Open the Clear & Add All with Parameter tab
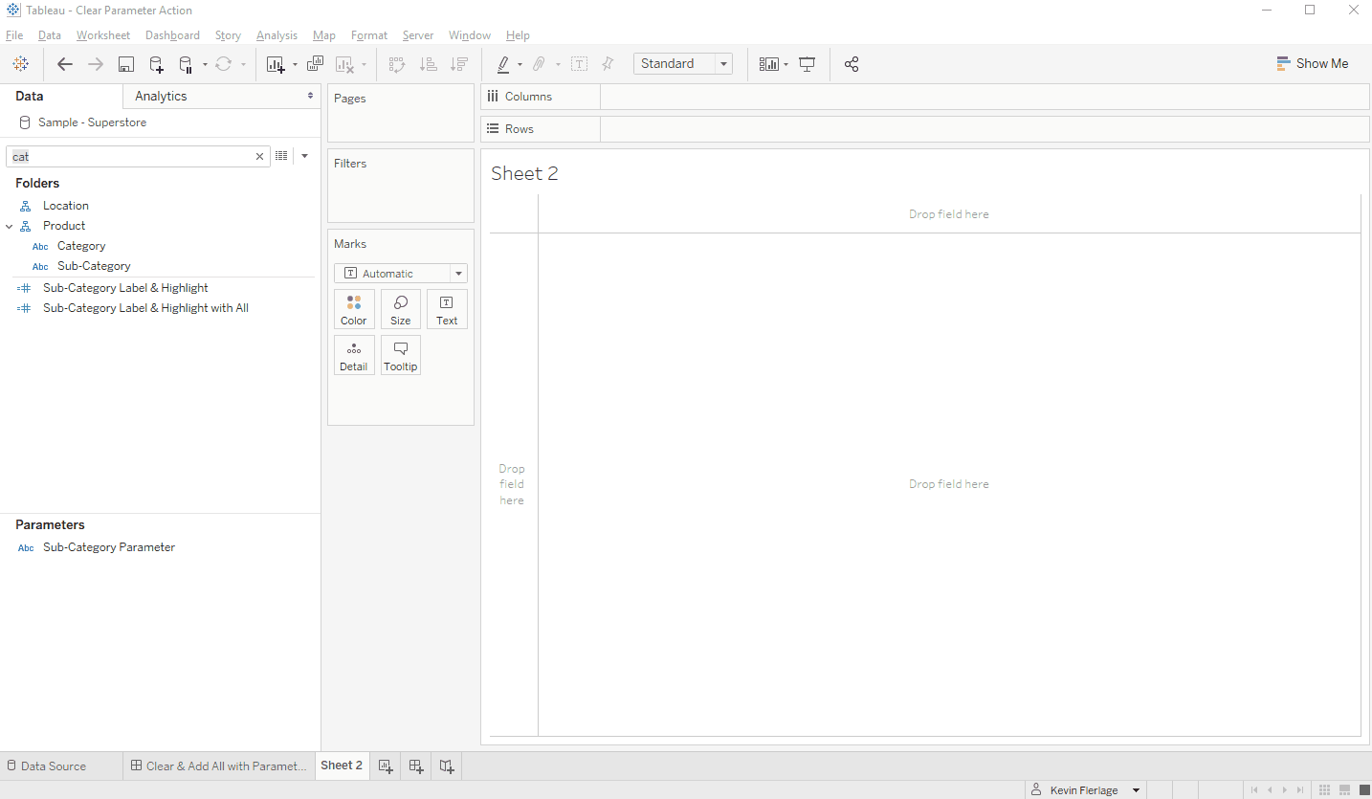 [x=219, y=766]
